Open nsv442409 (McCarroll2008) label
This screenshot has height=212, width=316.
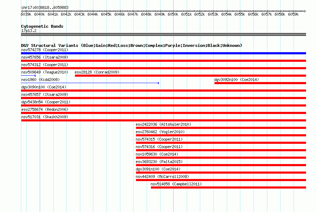pos(162,176)
